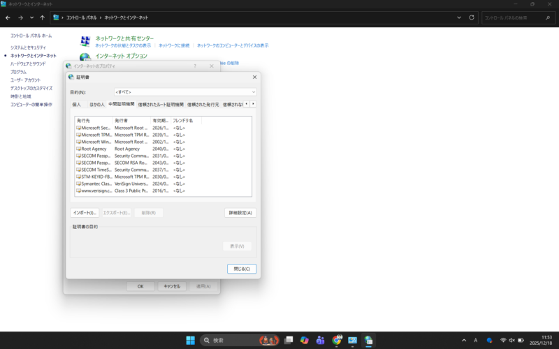
Task: Open the Windows Start menu
Action: [190, 340]
